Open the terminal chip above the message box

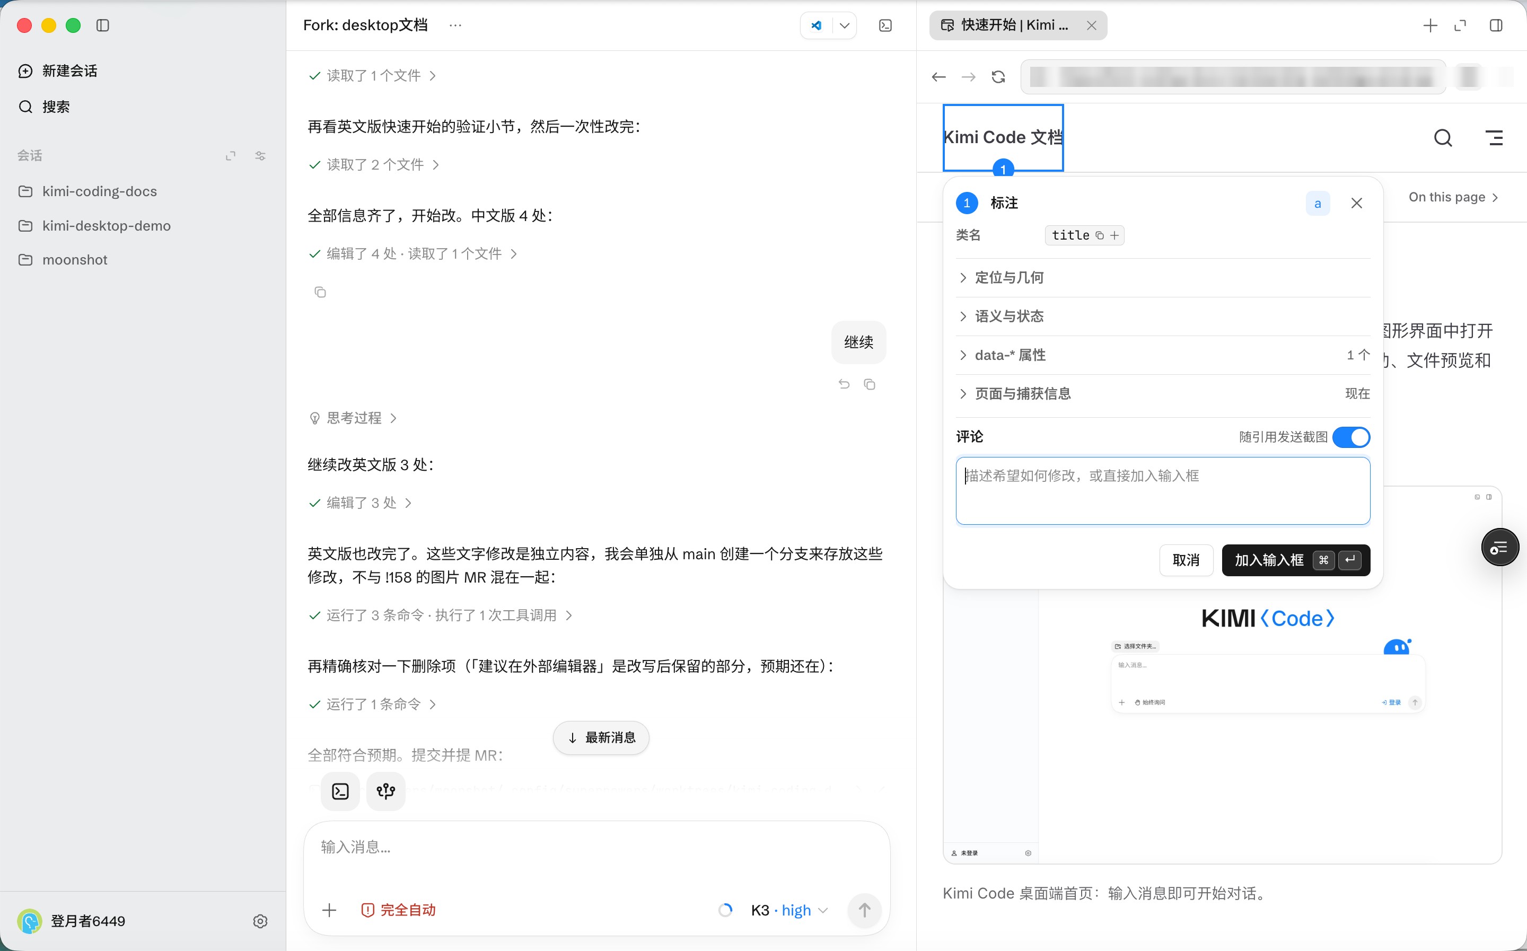click(x=340, y=791)
